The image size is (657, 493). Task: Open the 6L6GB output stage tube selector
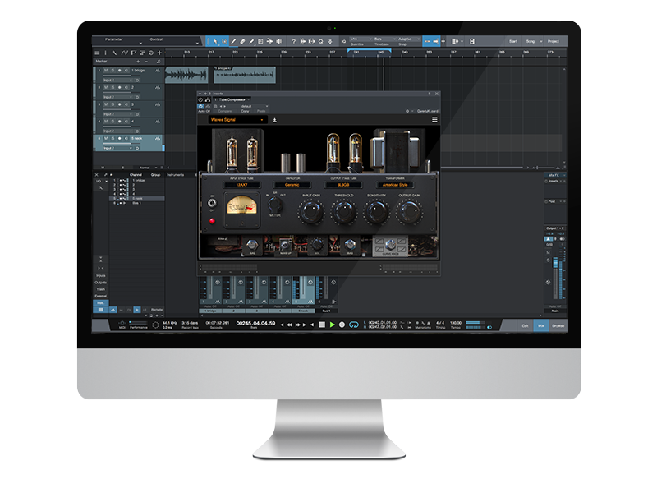(343, 185)
